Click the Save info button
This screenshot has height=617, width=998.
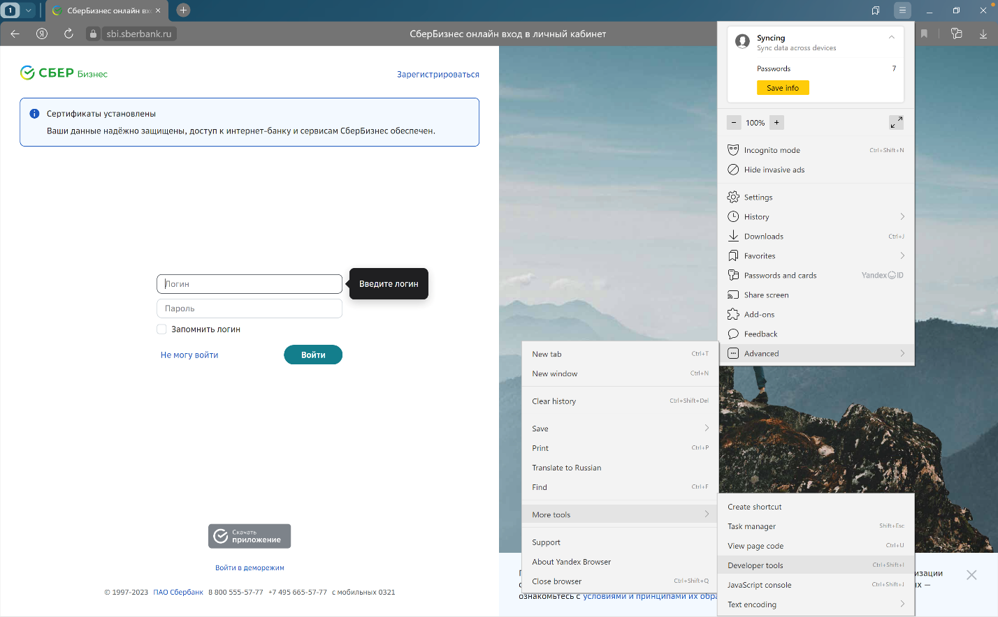783,88
